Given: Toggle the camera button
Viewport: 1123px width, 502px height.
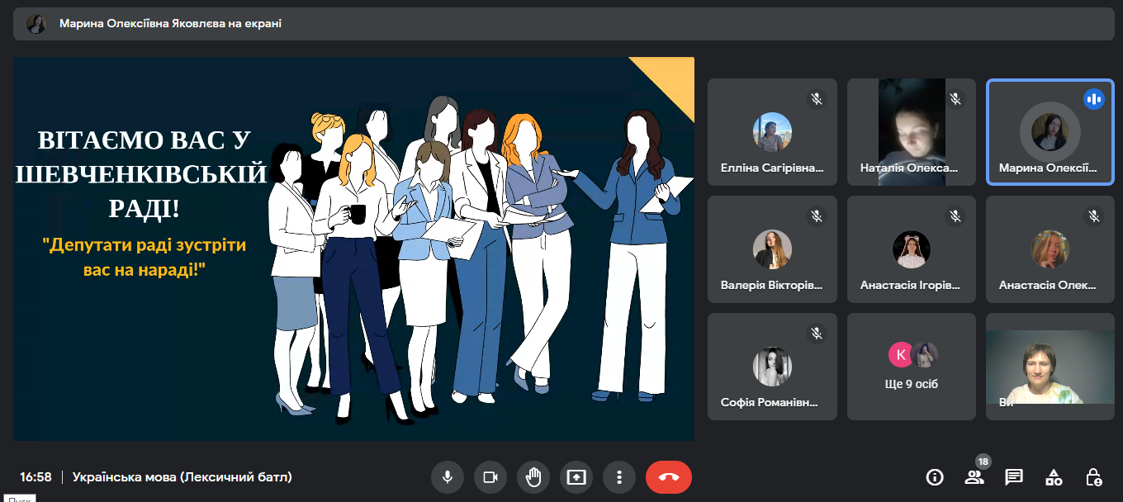Looking at the screenshot, I should click(x=490, y=477).
